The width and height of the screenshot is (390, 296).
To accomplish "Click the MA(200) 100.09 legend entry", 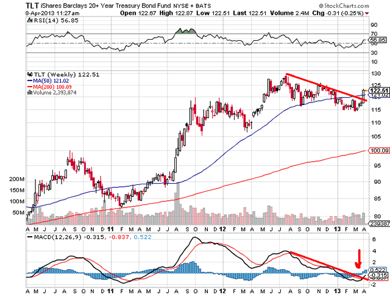I will pyautogui.click(x=52, y=87).
